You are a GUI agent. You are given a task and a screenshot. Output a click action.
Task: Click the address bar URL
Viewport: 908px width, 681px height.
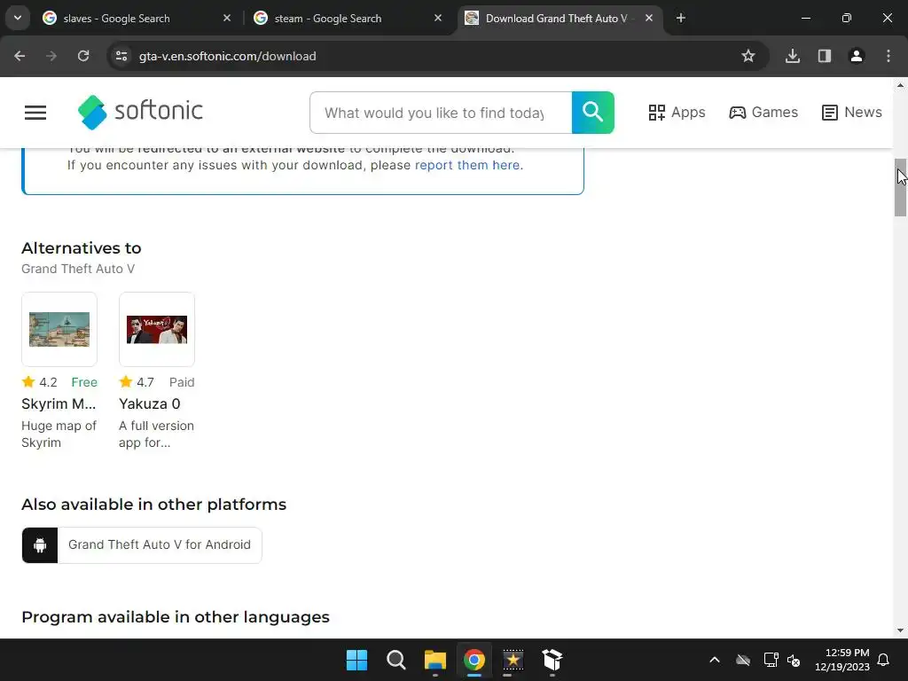click(x=228, y=56)
